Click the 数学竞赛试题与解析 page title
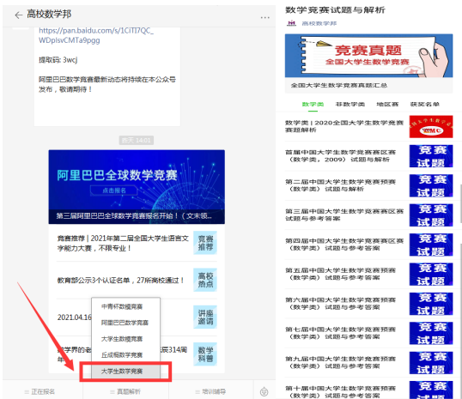Screen dimensions: 462x399 click(335, 10)
